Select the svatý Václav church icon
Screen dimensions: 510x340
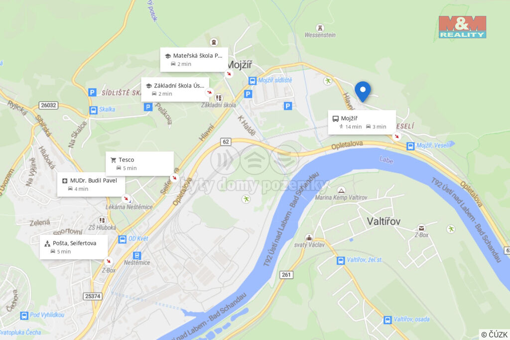pos(309,237)
